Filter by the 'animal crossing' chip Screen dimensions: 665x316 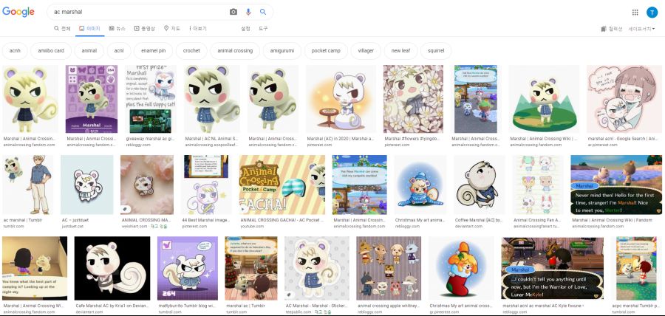pos(235,51)
